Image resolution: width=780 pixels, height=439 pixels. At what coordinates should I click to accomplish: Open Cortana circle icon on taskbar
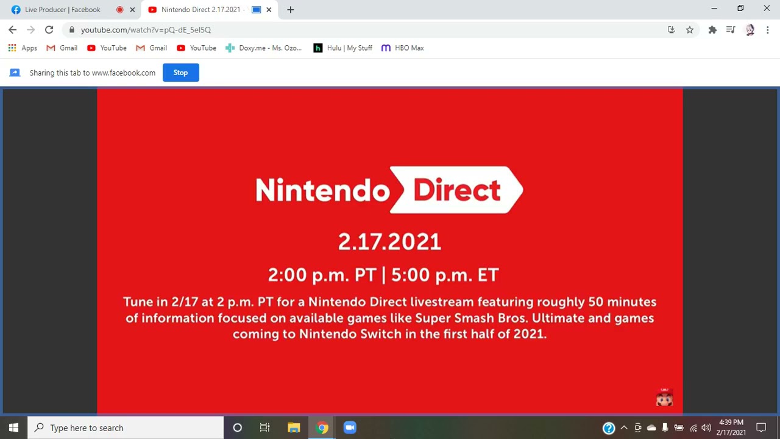(x=237, y=427)
